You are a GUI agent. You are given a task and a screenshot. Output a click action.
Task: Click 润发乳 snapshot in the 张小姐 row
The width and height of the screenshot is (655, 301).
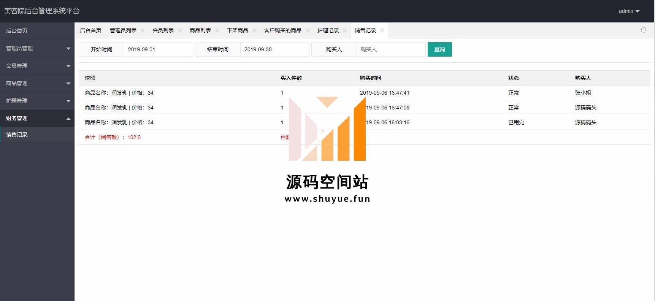click(x=119, y=93)
